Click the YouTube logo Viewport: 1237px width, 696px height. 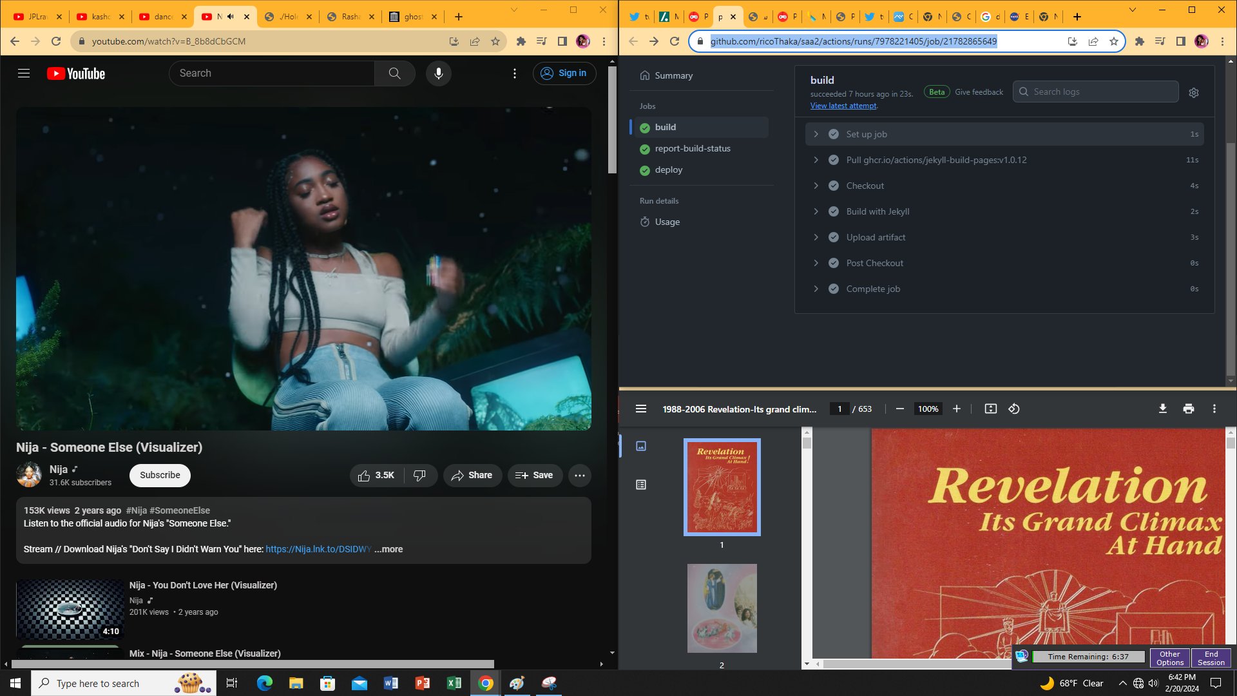tap(76, 73)
